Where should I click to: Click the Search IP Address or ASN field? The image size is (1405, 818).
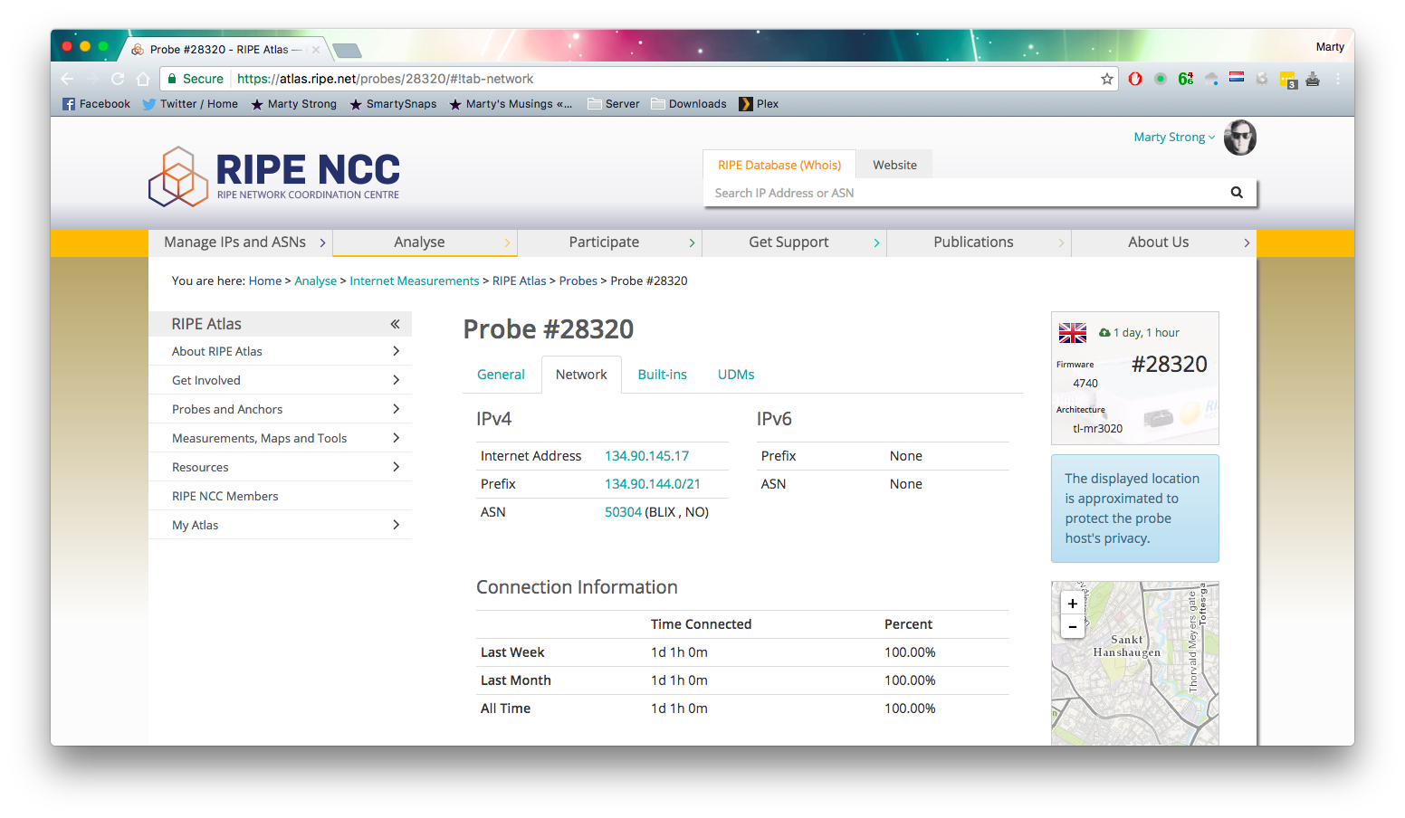pos(963,193)
